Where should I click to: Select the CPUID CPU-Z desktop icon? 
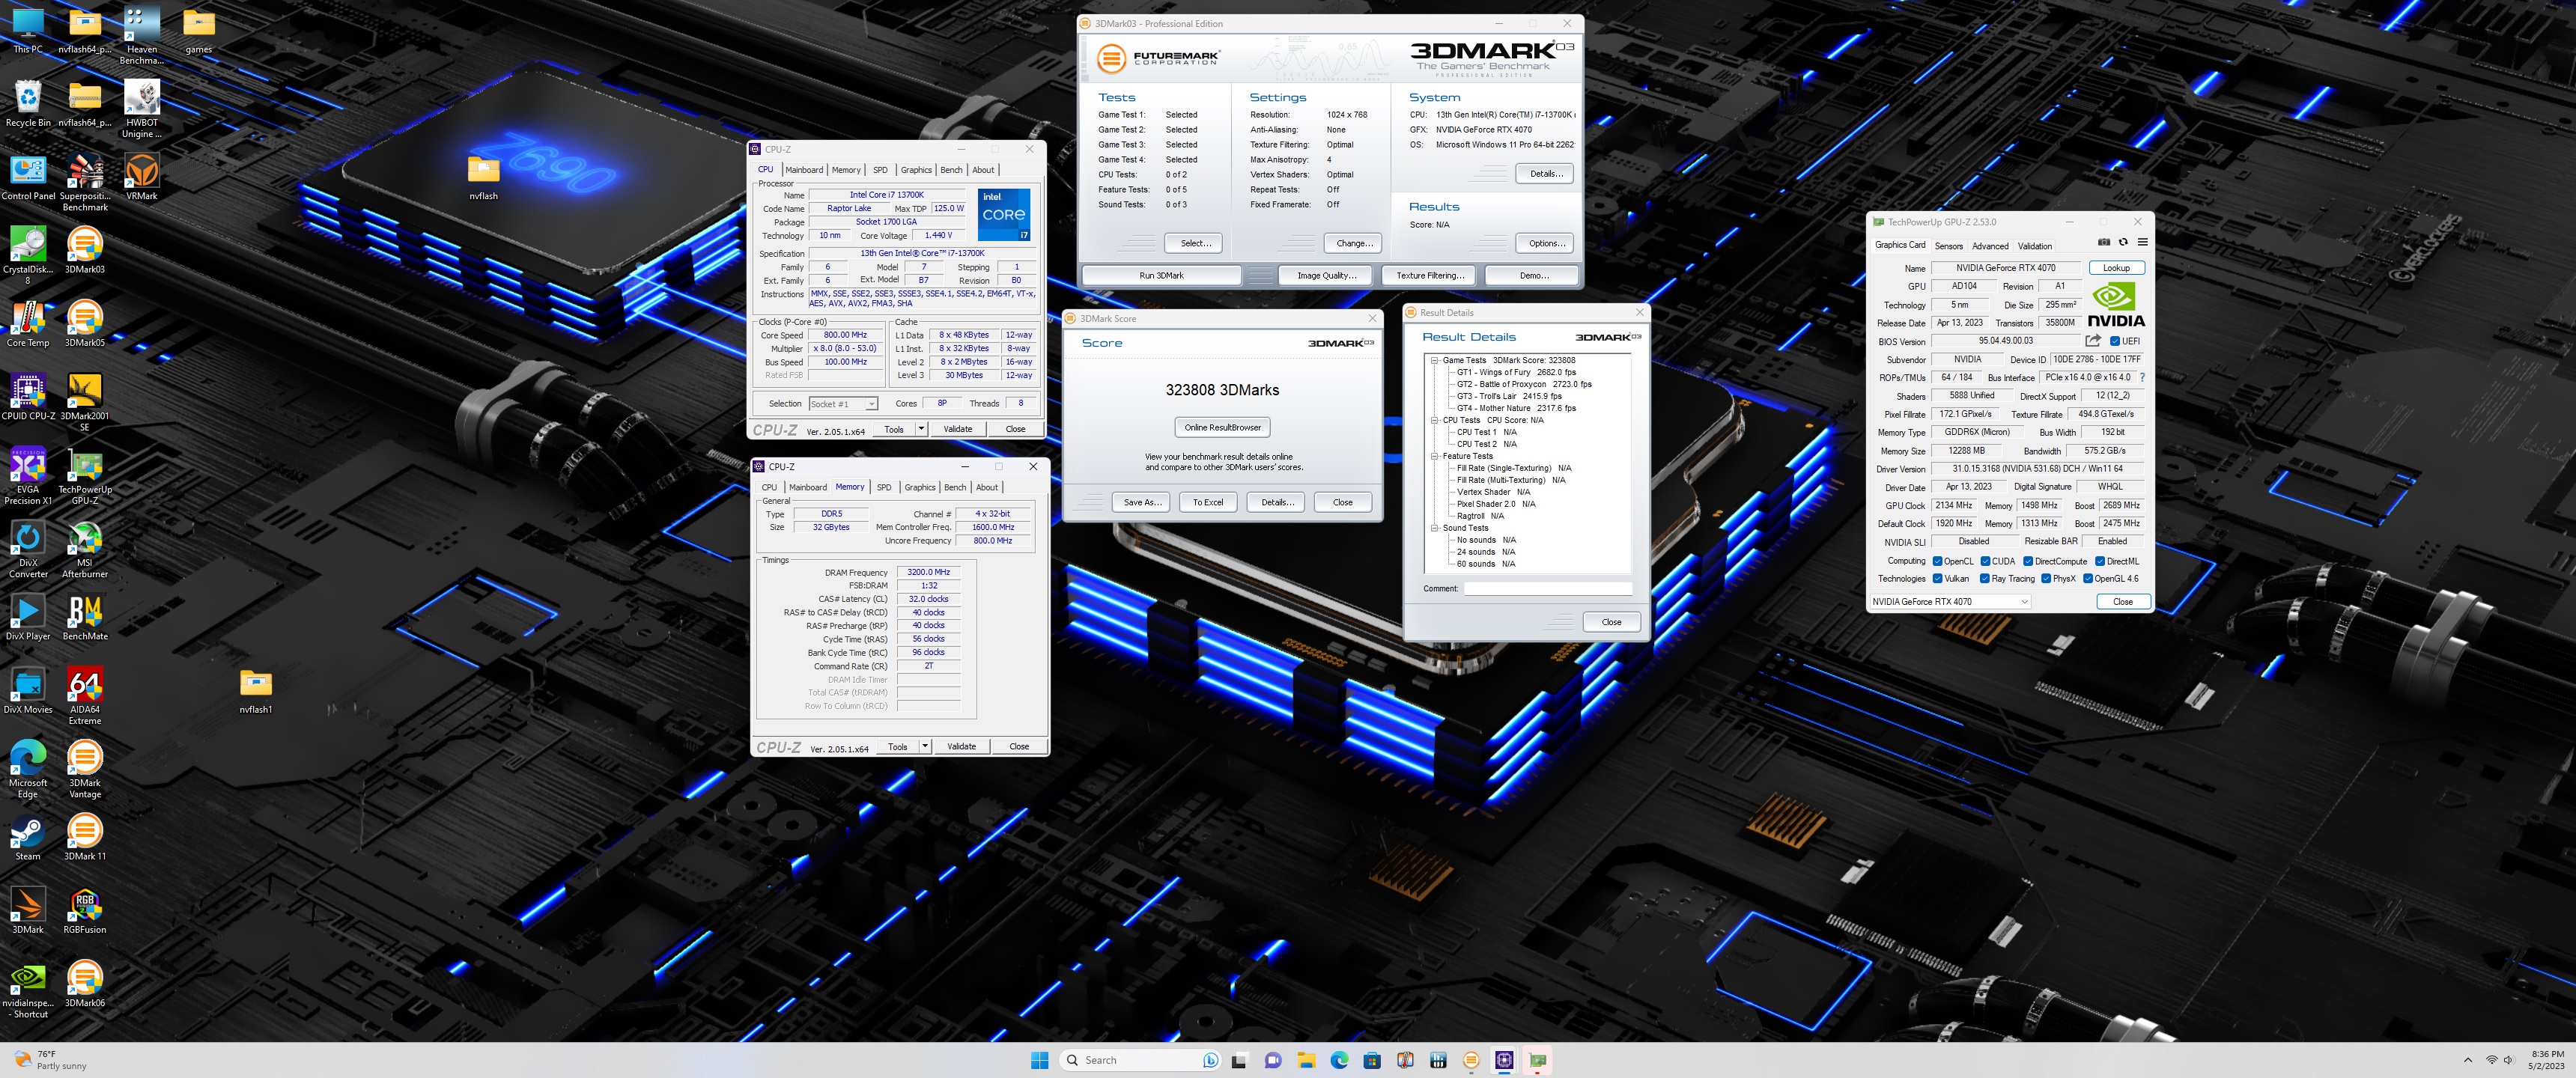(x=28, y=395)
